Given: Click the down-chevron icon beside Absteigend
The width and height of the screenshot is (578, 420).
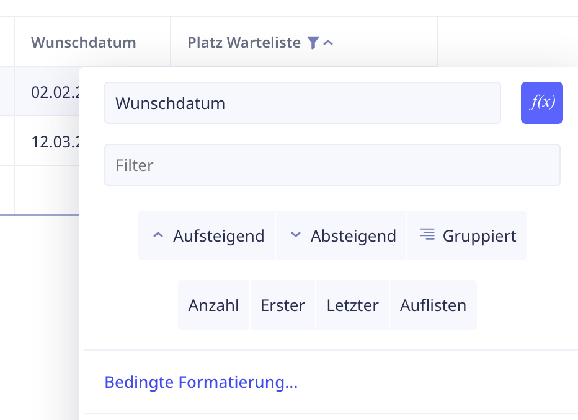Looking at the screenshot, I should pyautogui.click(x=296, y=235).
